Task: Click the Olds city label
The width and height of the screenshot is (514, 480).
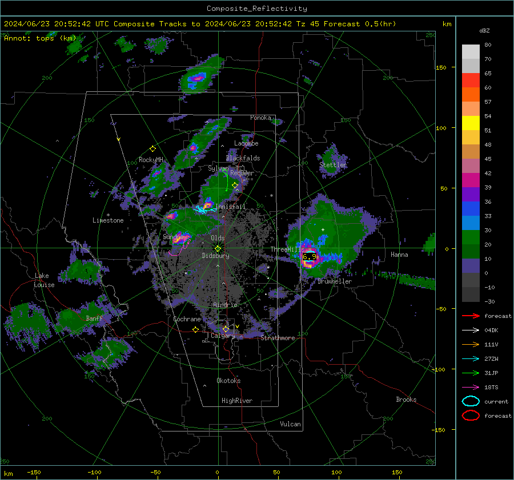Action: (218, 238)
